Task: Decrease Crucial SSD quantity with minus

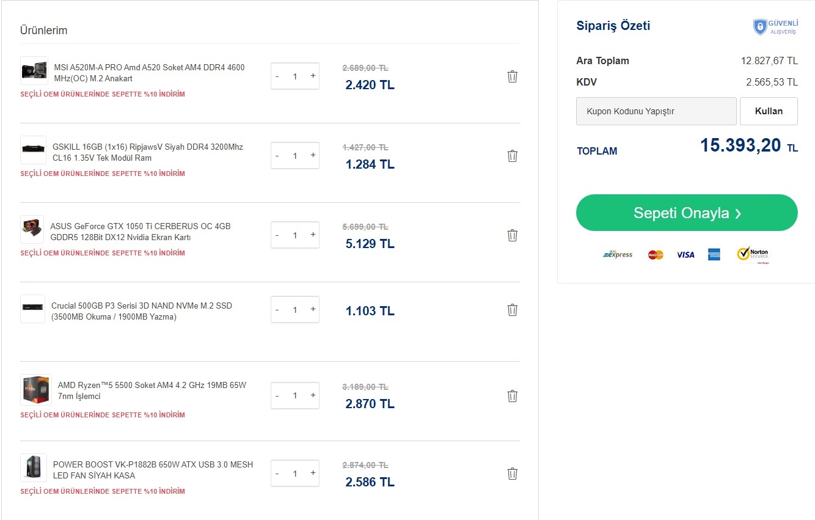Action: (277, 310)
